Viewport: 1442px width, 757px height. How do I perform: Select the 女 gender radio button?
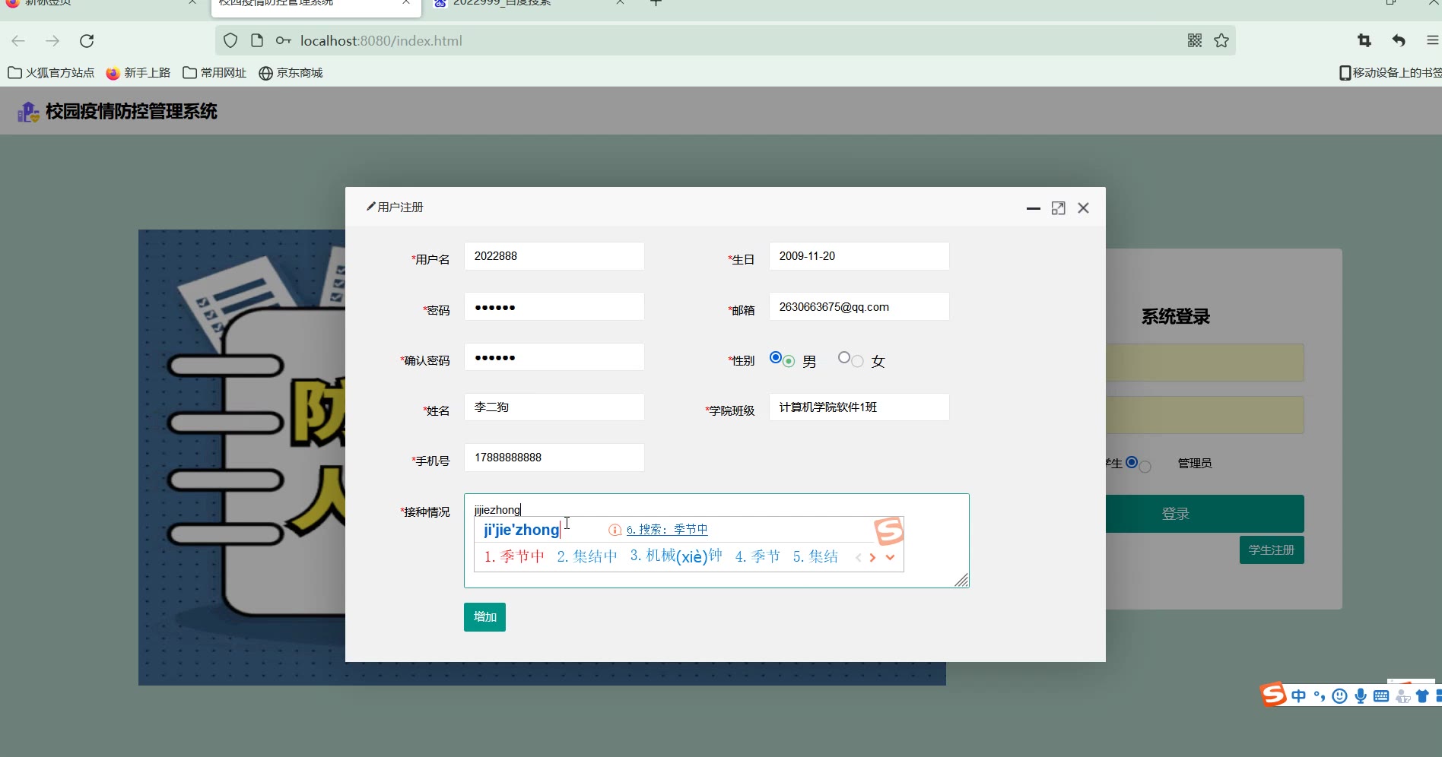pyautogui.click(x=844, y=357)
